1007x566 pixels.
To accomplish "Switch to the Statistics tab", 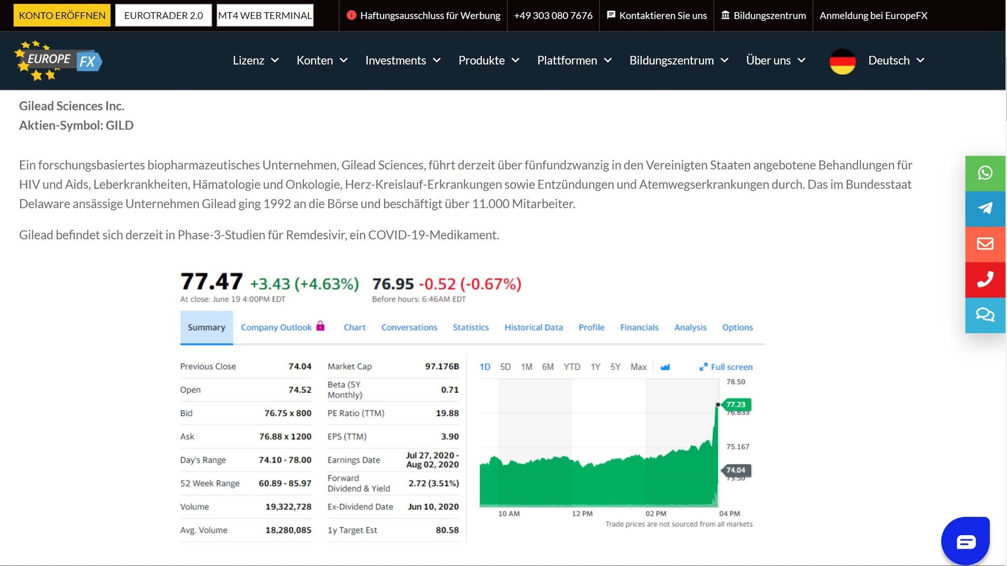I will [470, 327].
